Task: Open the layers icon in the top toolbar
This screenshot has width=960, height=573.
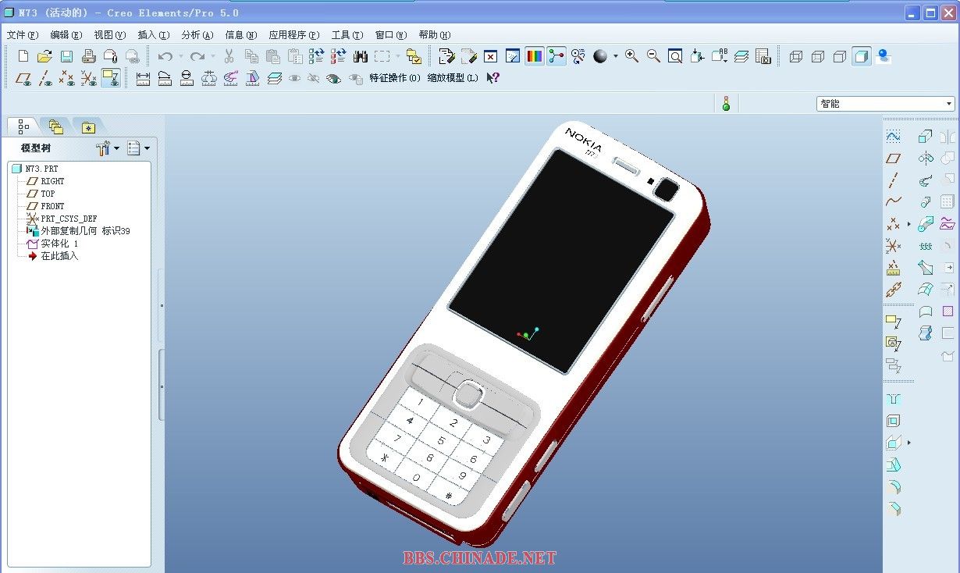Action: point(741,56)
